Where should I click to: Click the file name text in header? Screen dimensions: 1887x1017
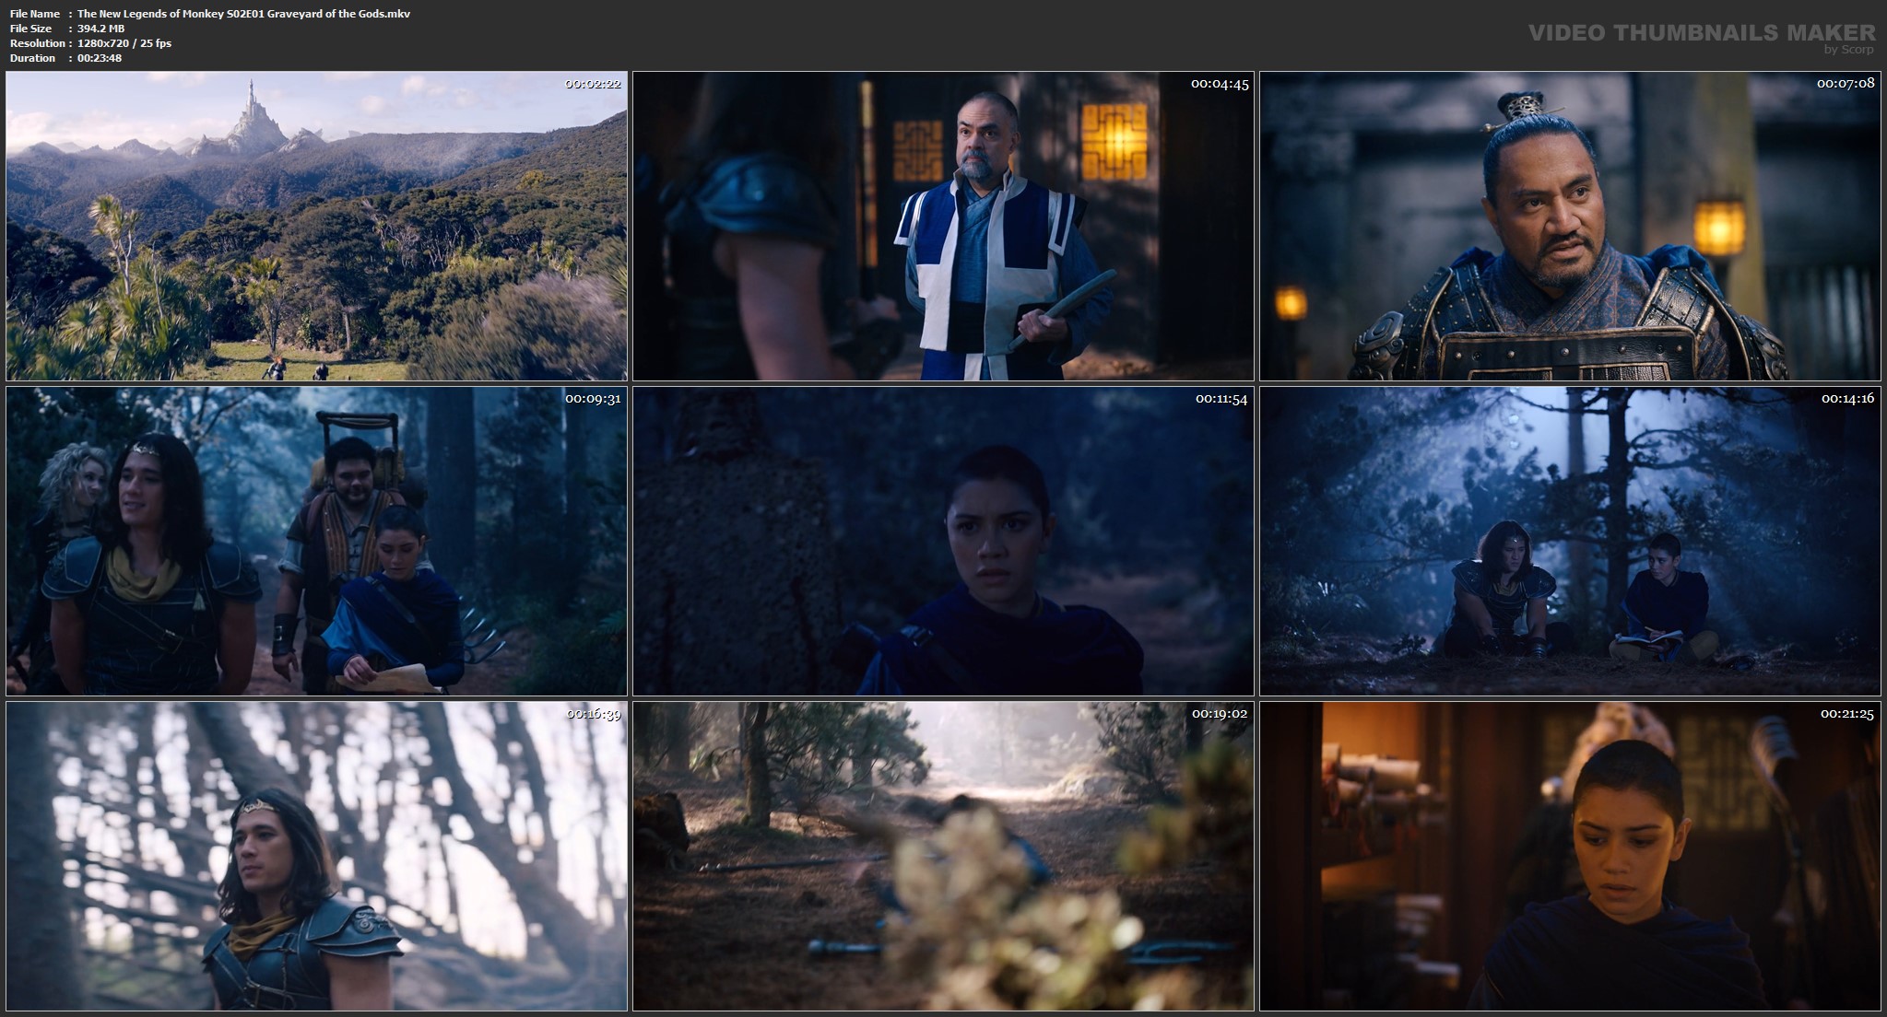[243, 14]
